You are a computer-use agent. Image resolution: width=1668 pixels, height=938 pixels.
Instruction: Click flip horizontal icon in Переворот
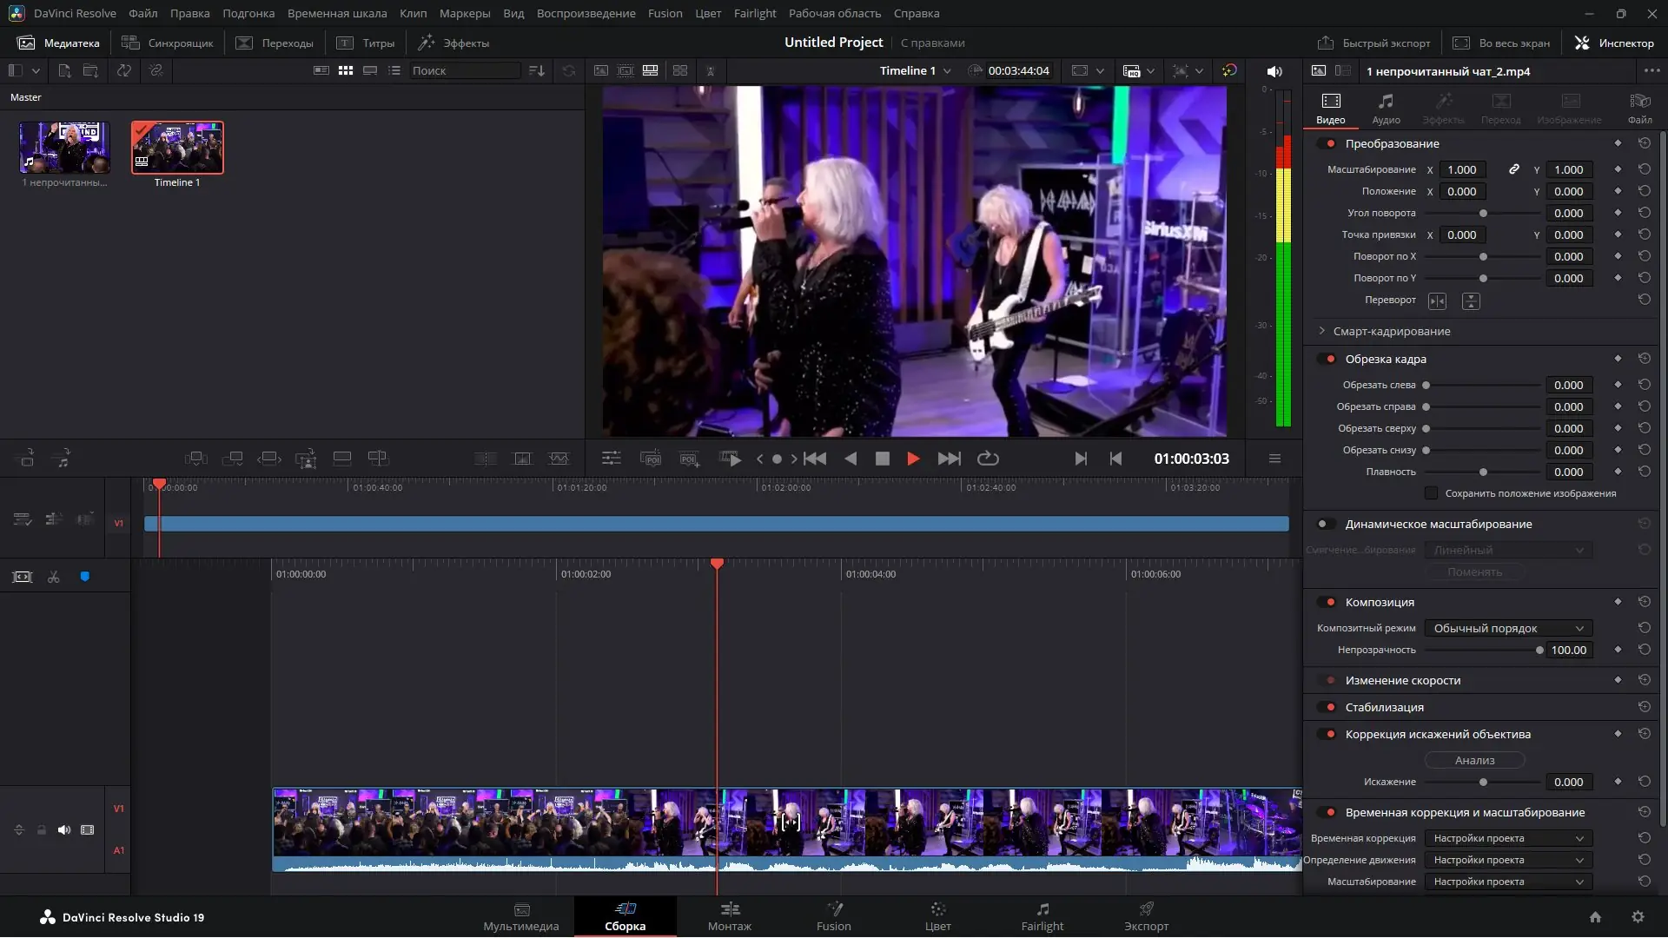point(1437,301)
